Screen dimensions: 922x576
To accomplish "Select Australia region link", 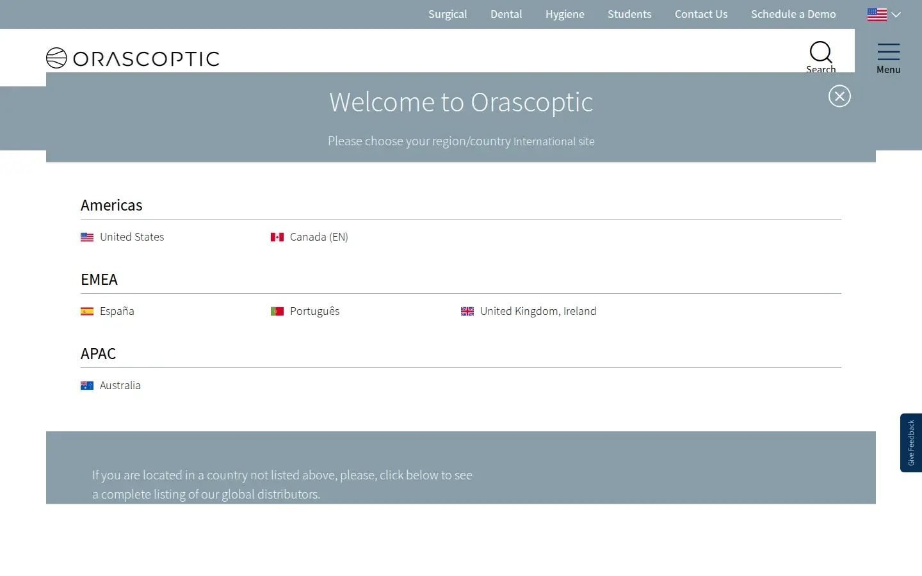I will (120, 385).
